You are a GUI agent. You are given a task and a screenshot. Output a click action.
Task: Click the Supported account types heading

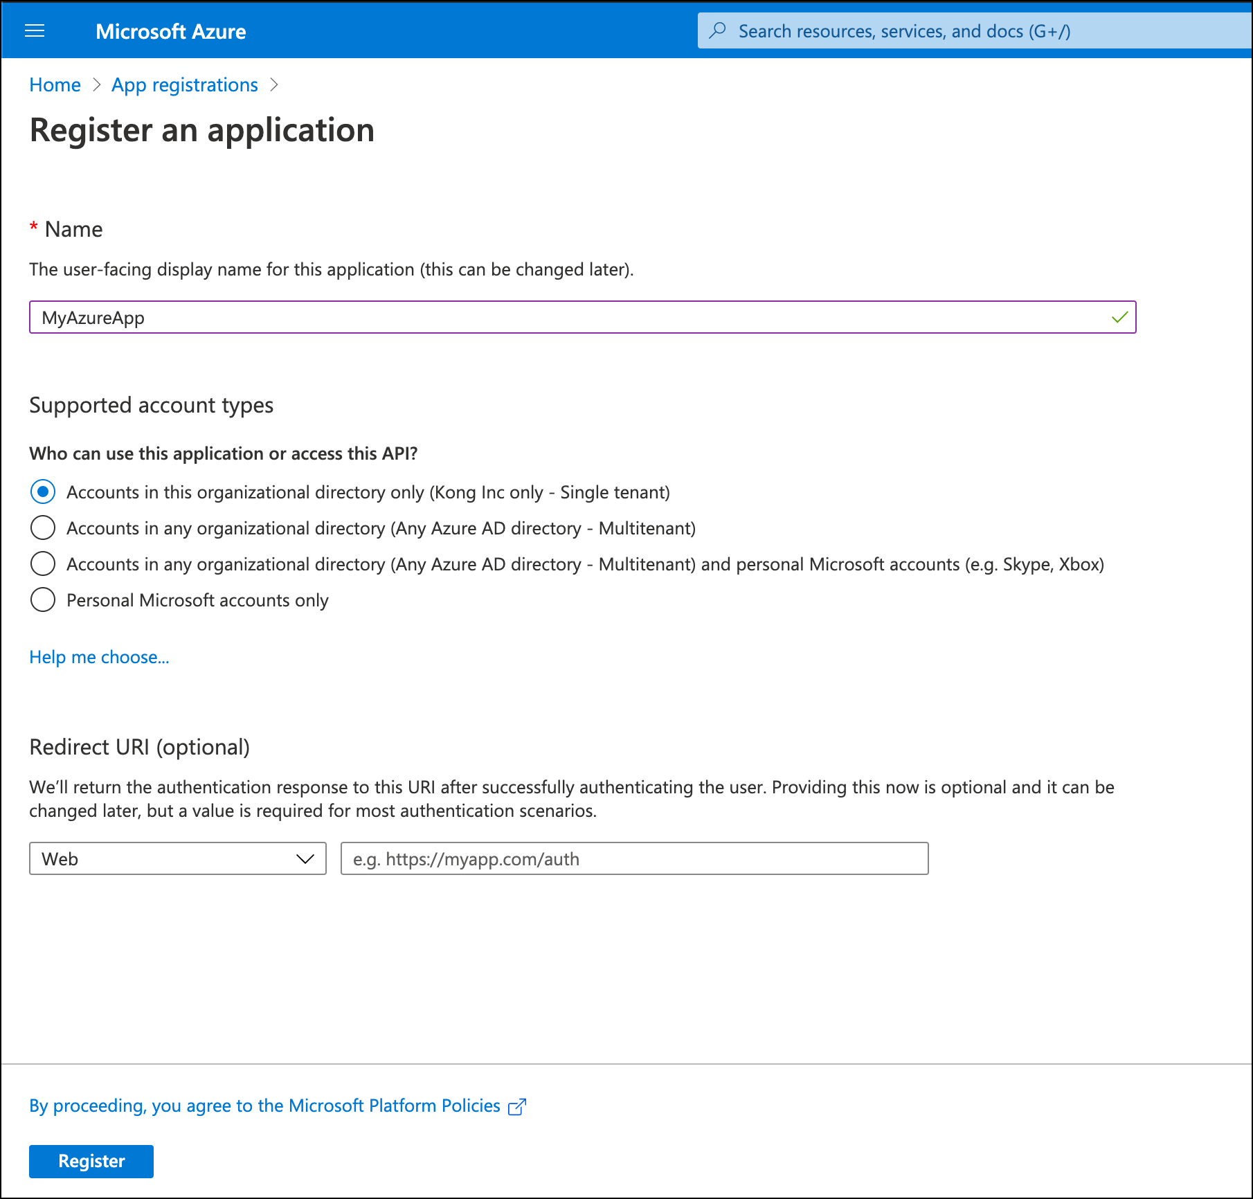click(x=152, y=405)
